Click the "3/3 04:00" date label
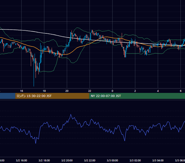Image resolution: width=185 pixels, height=163 pixels. click(x=158, y=160)
